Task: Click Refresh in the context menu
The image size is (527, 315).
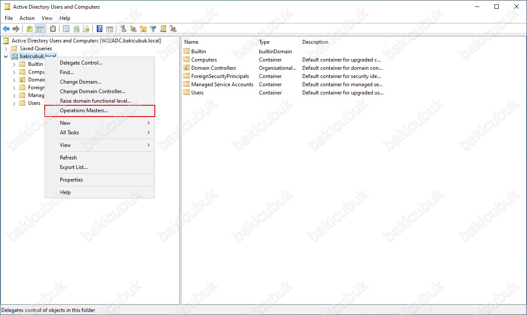Action: pyautogui.click(x=99, y=158)
